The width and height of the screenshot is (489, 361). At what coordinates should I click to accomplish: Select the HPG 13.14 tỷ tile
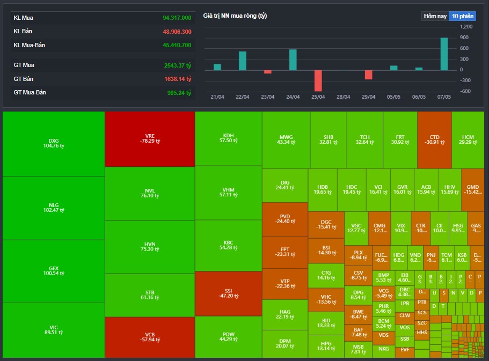(326, 347)
